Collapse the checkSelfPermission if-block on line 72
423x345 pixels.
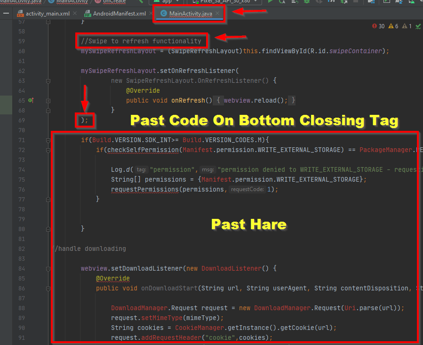pos(48,150)
